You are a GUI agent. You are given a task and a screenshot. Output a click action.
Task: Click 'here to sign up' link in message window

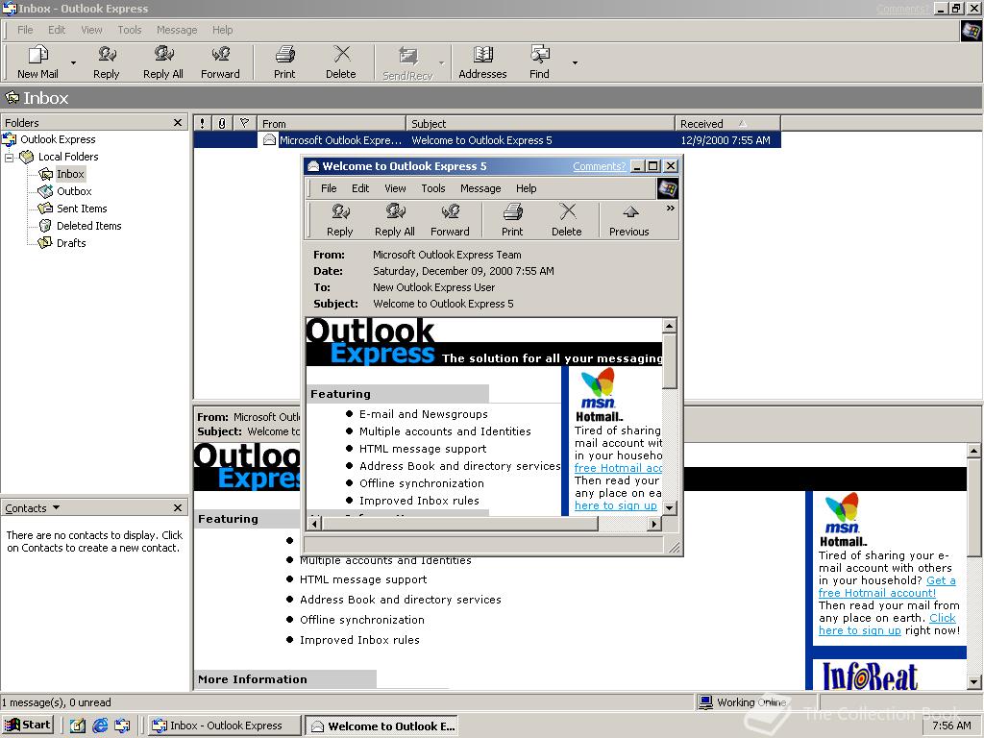(x=616, y=505)
